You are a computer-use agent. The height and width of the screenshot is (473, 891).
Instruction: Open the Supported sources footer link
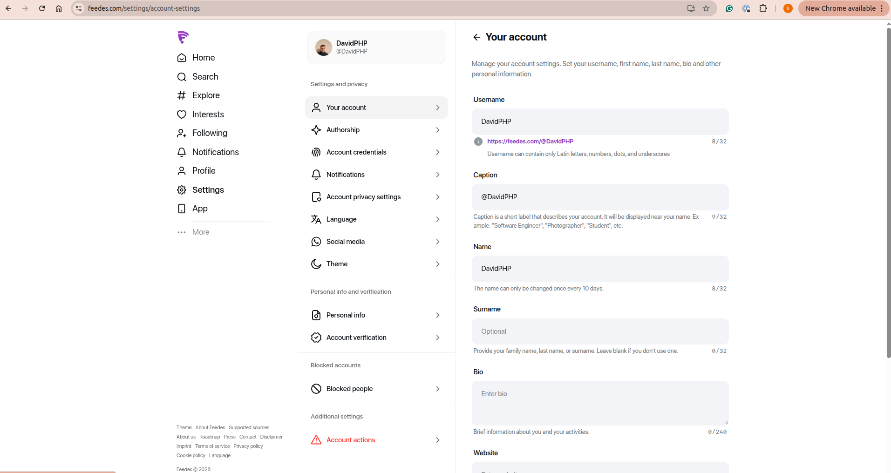[249, 427]
